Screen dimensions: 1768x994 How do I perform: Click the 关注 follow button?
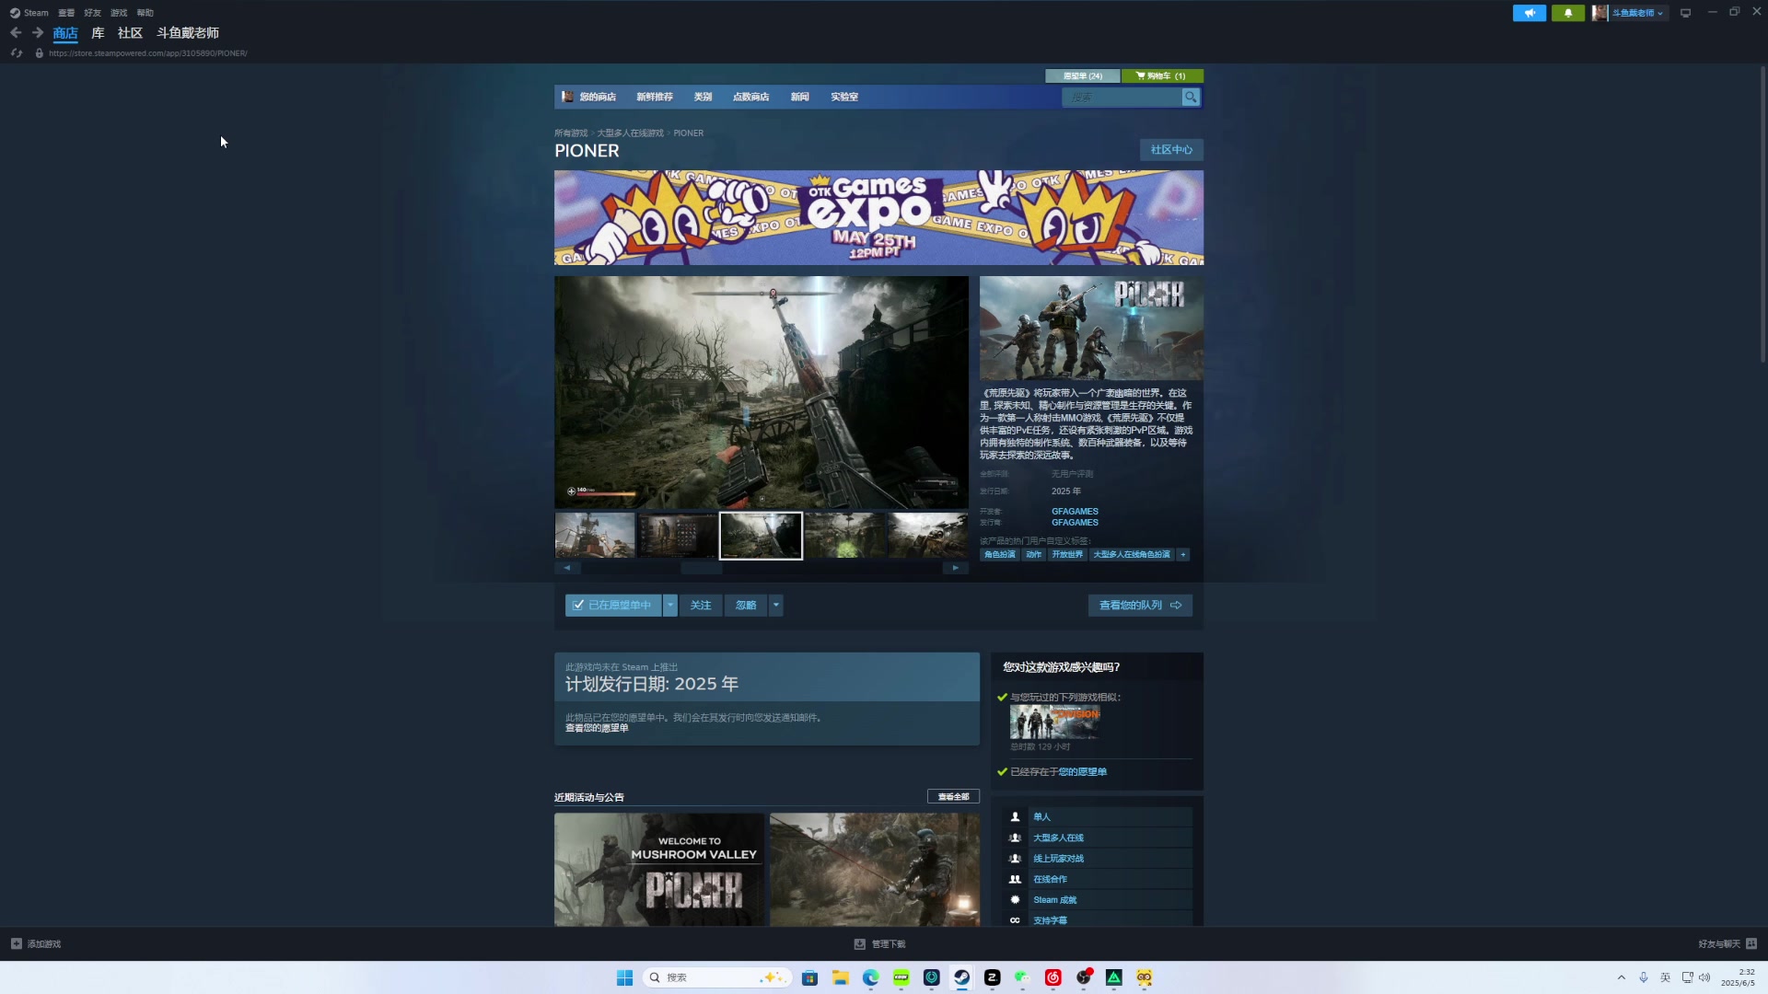701,605
